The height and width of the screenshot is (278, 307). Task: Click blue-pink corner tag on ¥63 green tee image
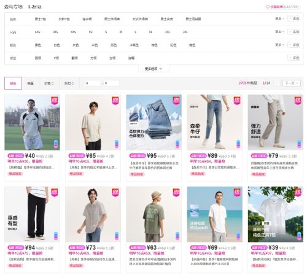pyautogui.click(x=177, y=236)
